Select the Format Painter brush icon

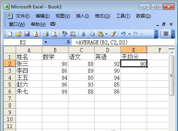click(x=113, y=34)
